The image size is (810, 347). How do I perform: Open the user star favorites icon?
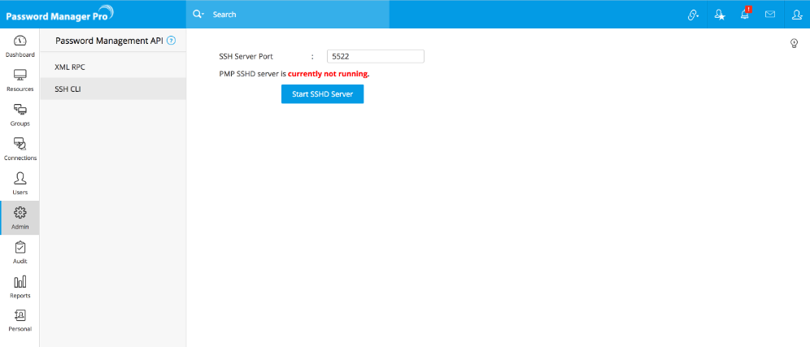point(720,15)
